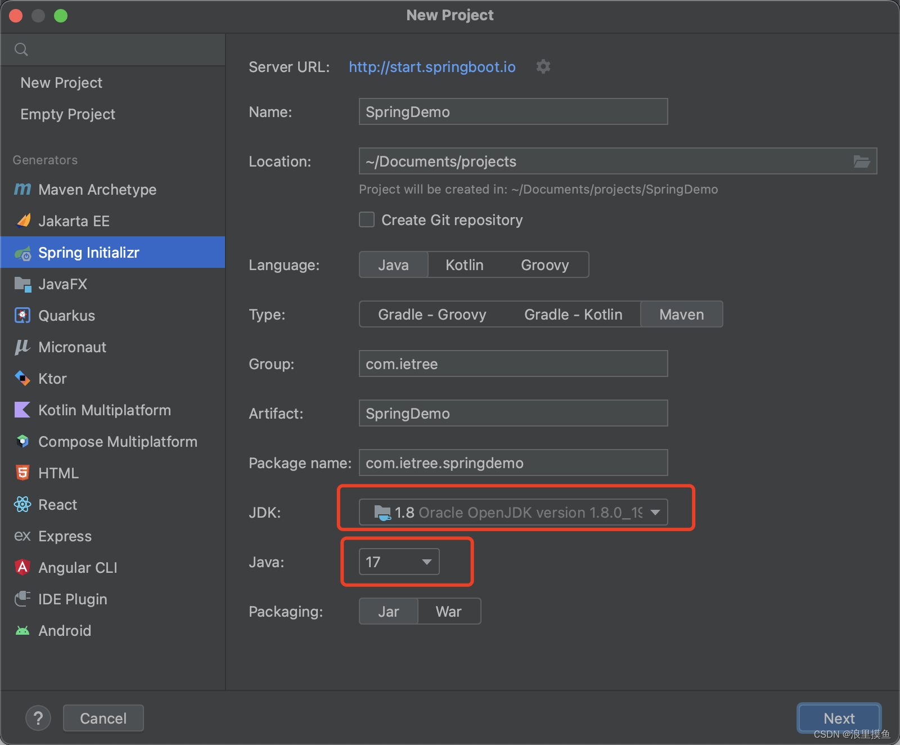Choose Gradle - Groovy build type
The height and width of the screenshot is (745, 900).
432,314
